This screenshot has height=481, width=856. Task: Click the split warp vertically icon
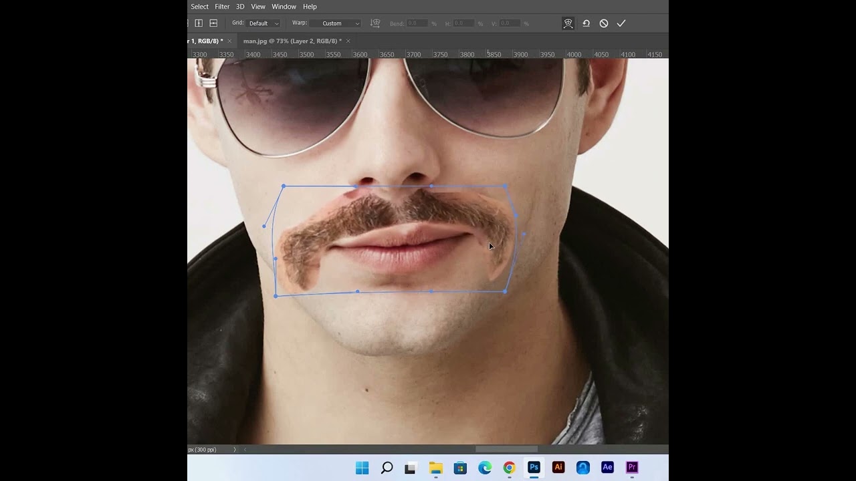point(199,23)
